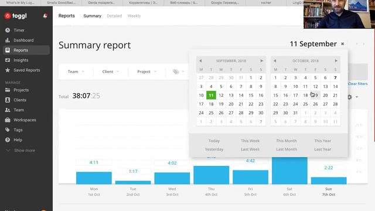
Task: Open Workspaces in sidebar
Action: coord(25,120)
